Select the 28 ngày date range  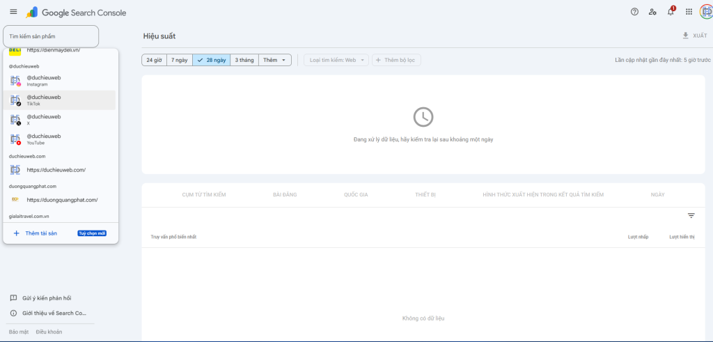click(212, 60)
